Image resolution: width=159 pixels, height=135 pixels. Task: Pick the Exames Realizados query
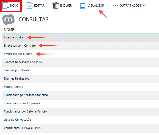pyautogui.click(x=80, y=79)
